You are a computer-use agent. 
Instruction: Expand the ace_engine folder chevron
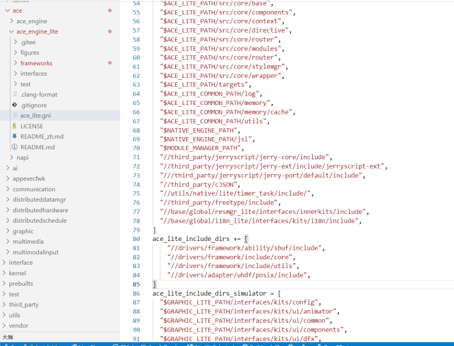click(12, 21)
